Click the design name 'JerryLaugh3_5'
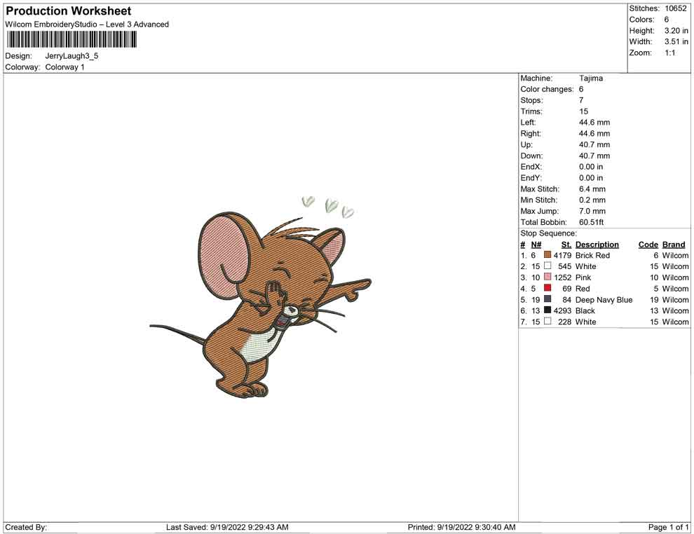694x534 pixels. 72,56
